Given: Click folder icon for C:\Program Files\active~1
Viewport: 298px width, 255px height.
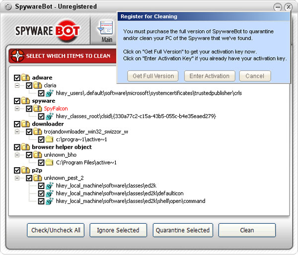Looking at the screenshot, I should pyautogui.click(x=49, y=162).
